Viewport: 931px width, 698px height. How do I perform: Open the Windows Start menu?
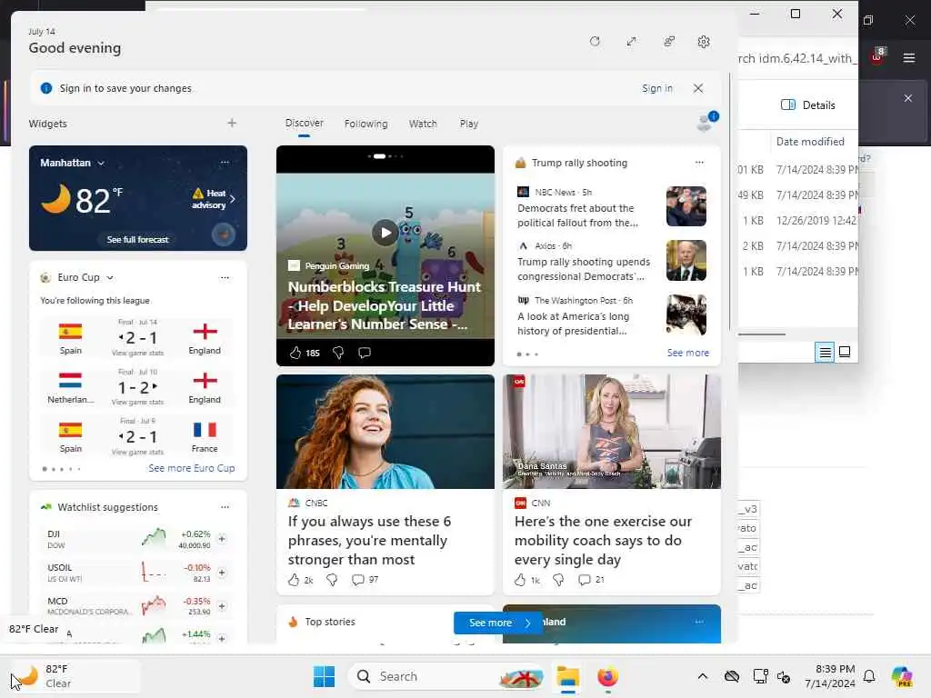pos(325,676)
